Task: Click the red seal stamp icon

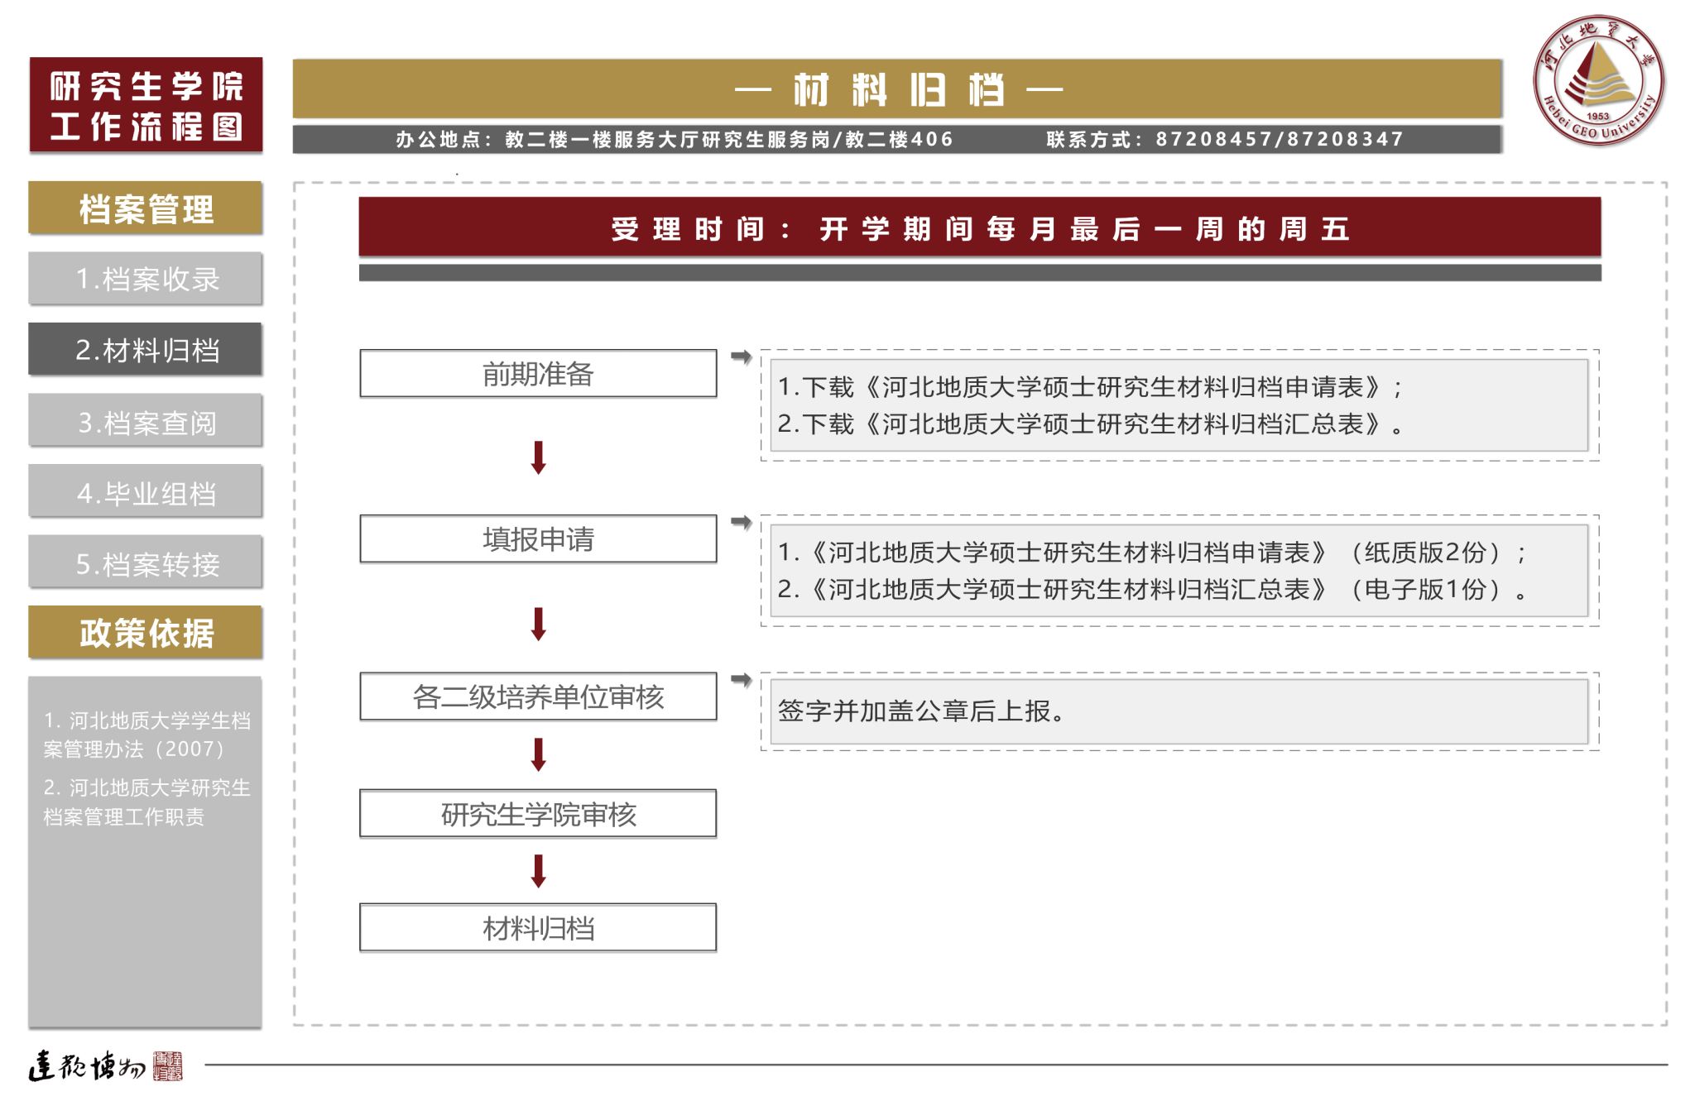Action: coord(168,1066)
